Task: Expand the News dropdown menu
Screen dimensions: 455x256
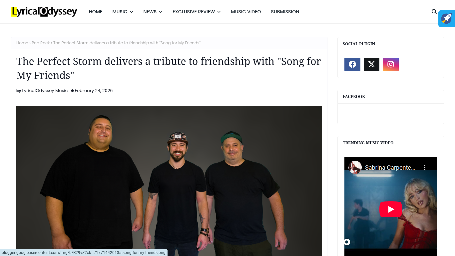Action: 153,12
